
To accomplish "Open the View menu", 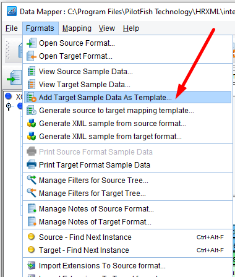I will coord(107,28).
